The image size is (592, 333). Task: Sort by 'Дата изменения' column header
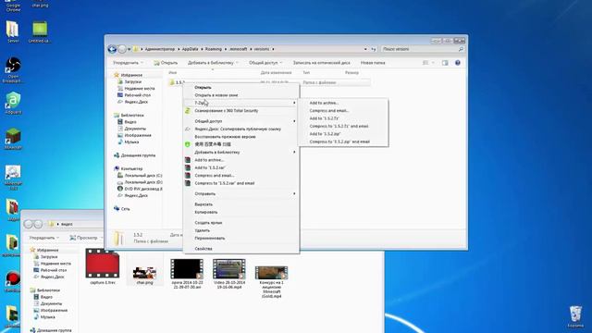(x=276, y=72)
